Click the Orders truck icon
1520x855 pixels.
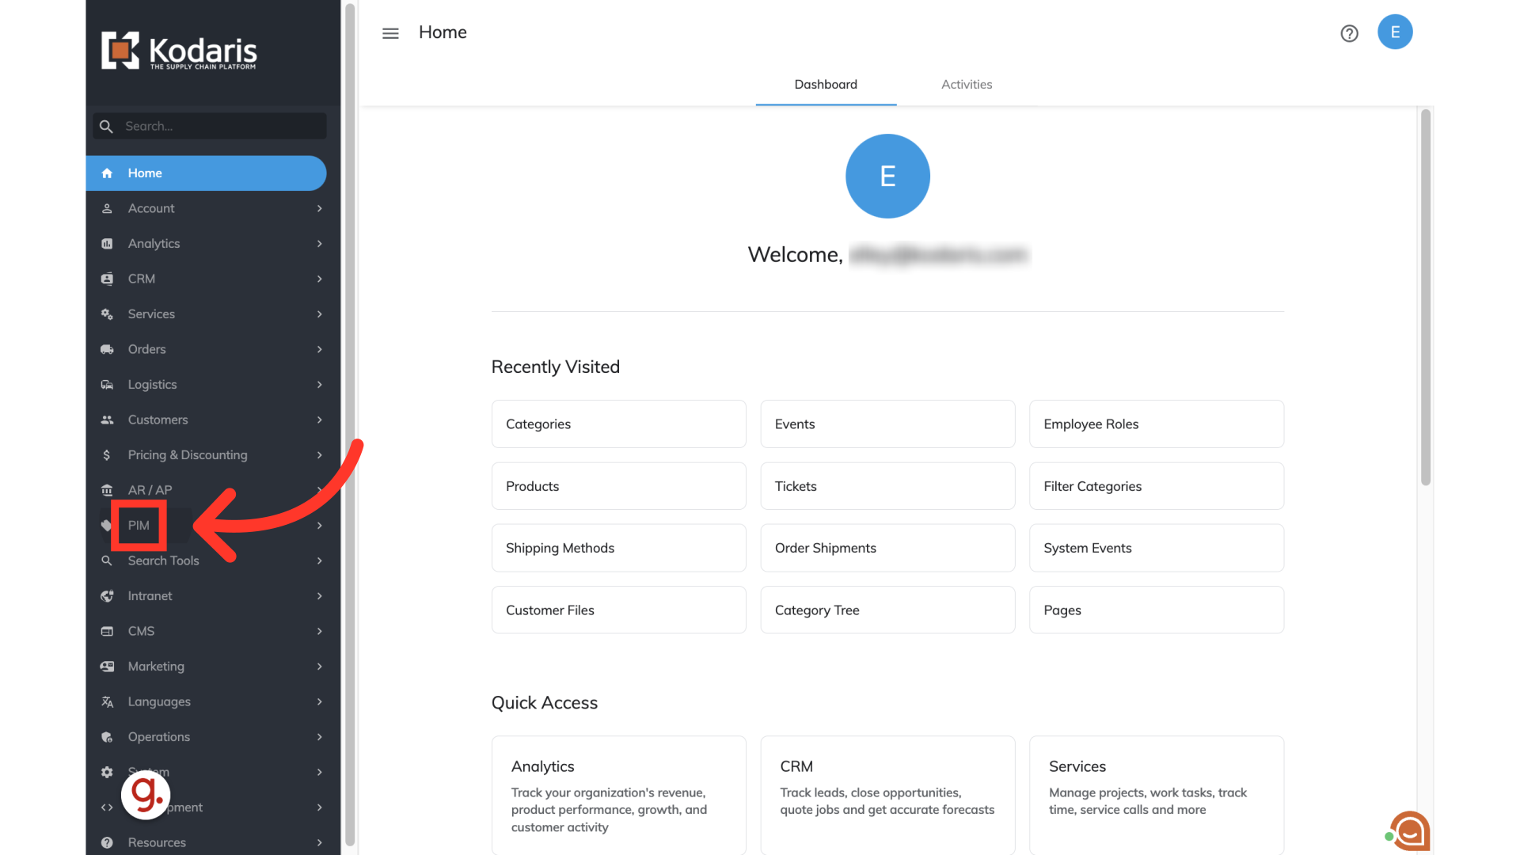tap(107, 349)
